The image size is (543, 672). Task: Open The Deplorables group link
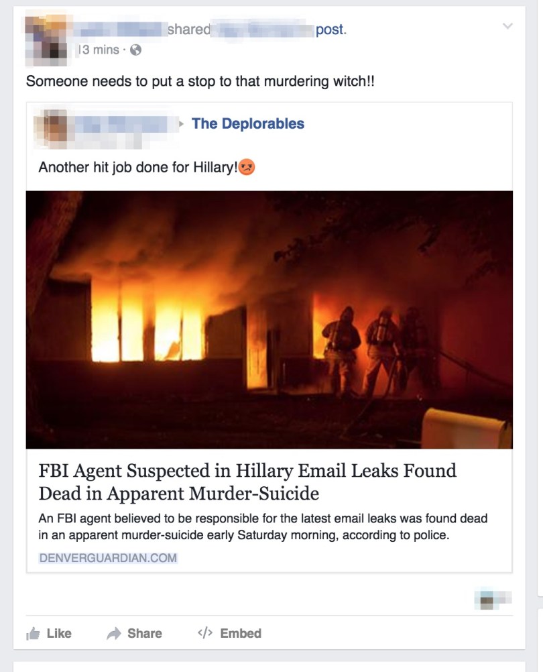tap(248, 123)
